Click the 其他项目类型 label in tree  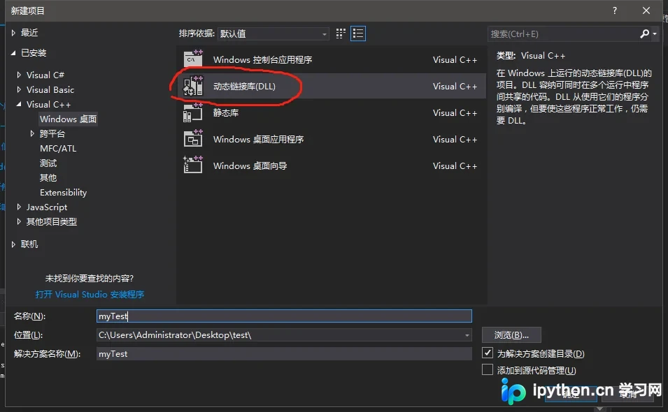pyautogui.click(x=52, y=221)
